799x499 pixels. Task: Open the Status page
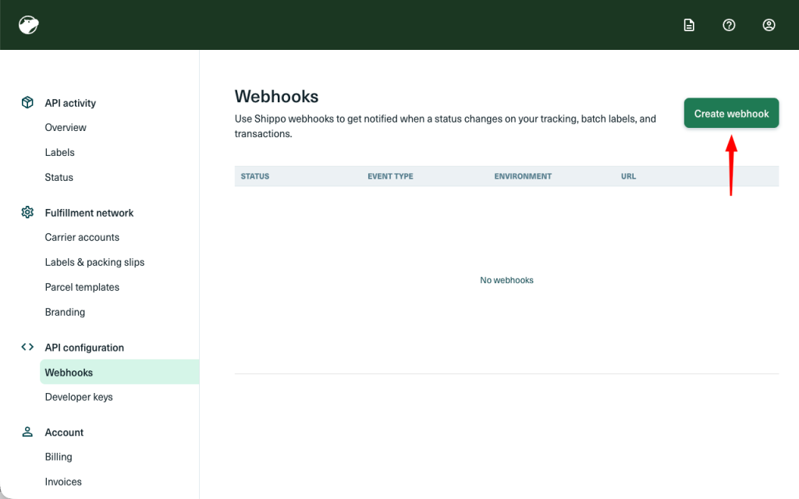[59, 177]
